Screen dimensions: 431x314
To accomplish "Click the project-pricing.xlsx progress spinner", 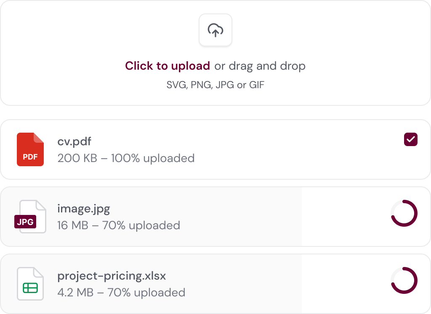I will (x=404, y=280).
